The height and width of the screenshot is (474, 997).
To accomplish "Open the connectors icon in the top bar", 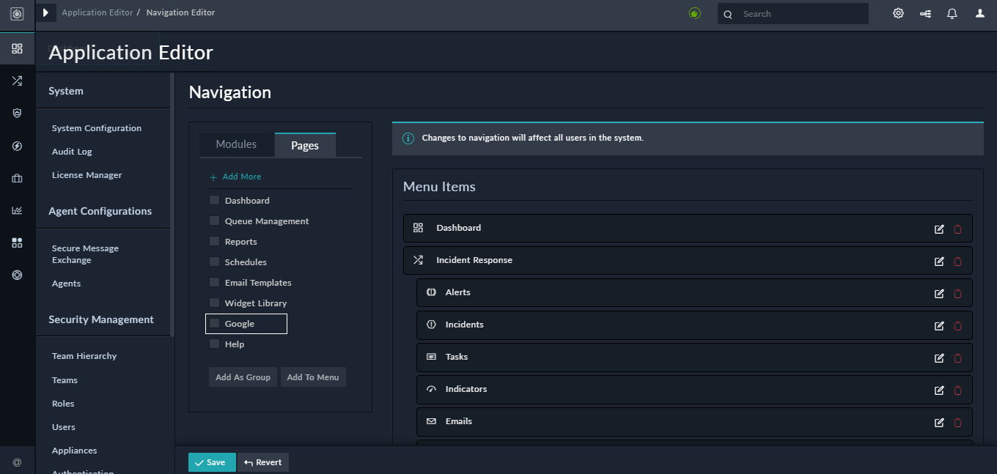I will [924, 13].
